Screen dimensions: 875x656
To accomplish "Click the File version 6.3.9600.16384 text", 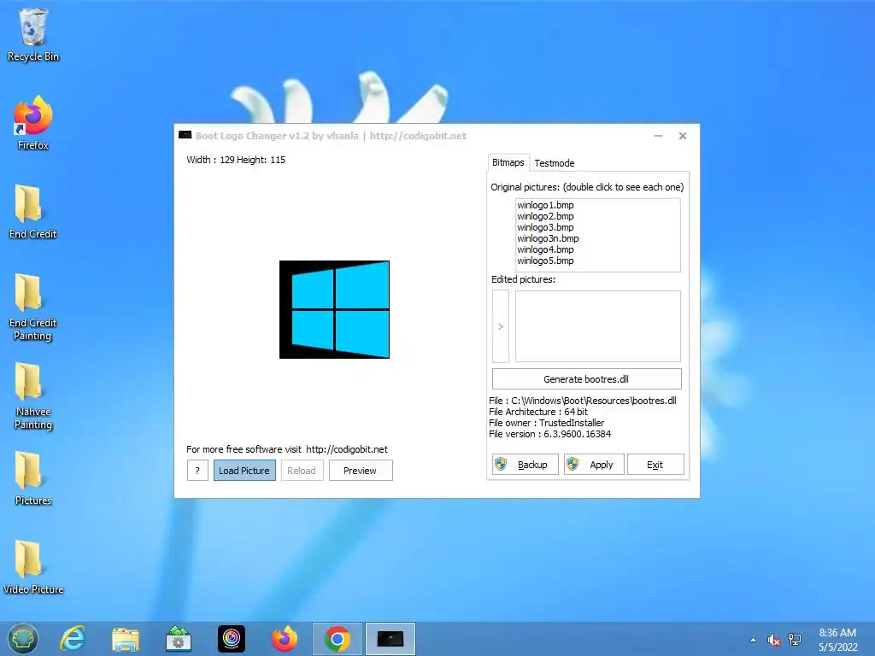I will coord(549,434).
